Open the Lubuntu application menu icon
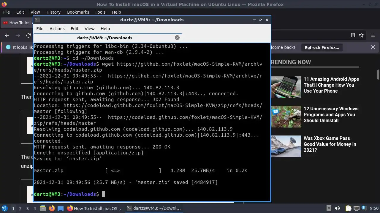 click(x=5, y=208)
